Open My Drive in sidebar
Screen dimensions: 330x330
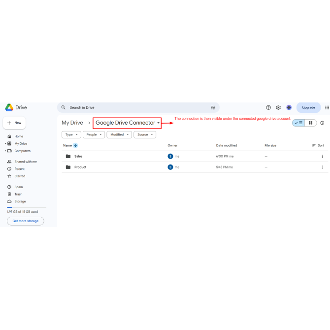(21, 144)
